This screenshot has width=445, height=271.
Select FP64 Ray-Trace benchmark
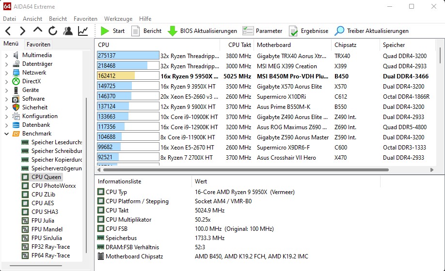(x=50, y=256)
